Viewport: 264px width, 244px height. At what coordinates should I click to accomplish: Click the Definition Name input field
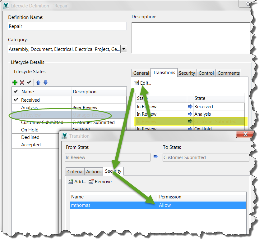(67, 26)
